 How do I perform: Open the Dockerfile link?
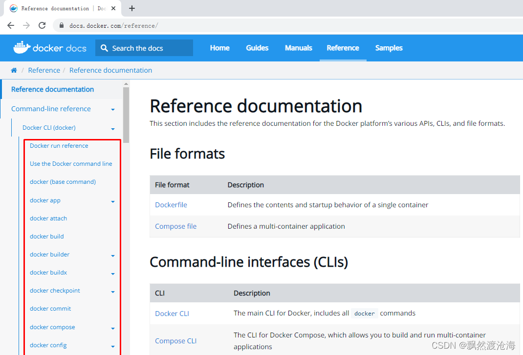(171, 205)
